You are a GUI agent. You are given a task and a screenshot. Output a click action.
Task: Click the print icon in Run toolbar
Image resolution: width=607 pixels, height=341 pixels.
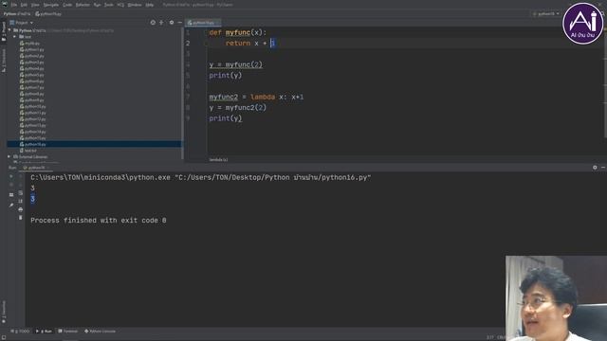pyautogui.click(x=21, y=209)
